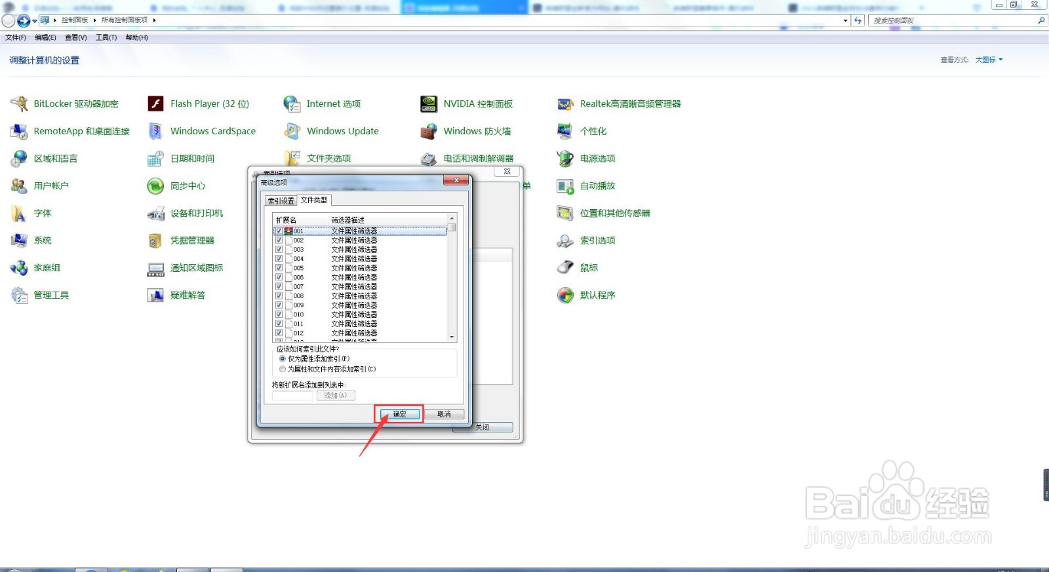Open 帮助(H) menu
Viewport: 1049px width, 572px height.
136,37
